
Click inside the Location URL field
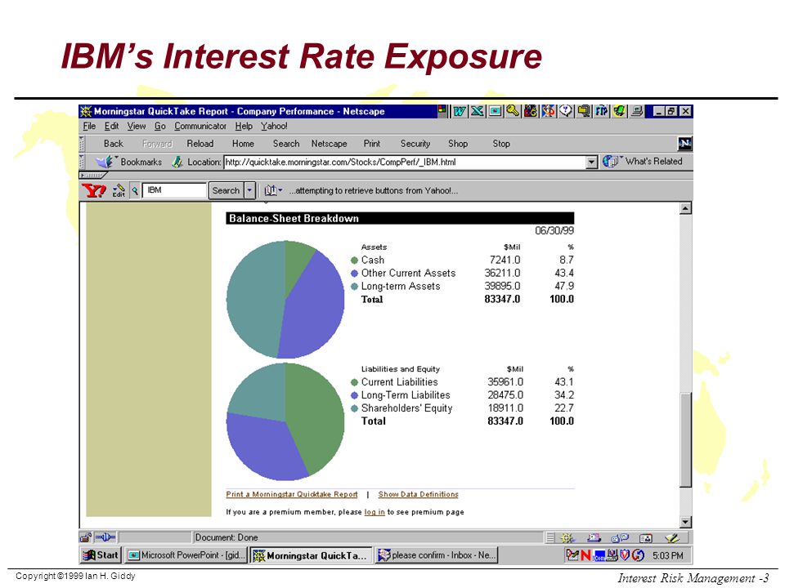pos(405,162)
